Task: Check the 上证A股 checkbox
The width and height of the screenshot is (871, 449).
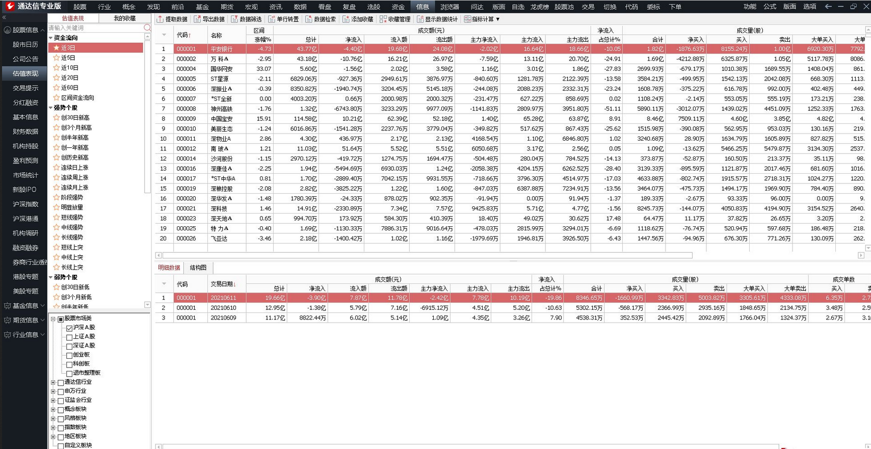Action: [69, 337]
